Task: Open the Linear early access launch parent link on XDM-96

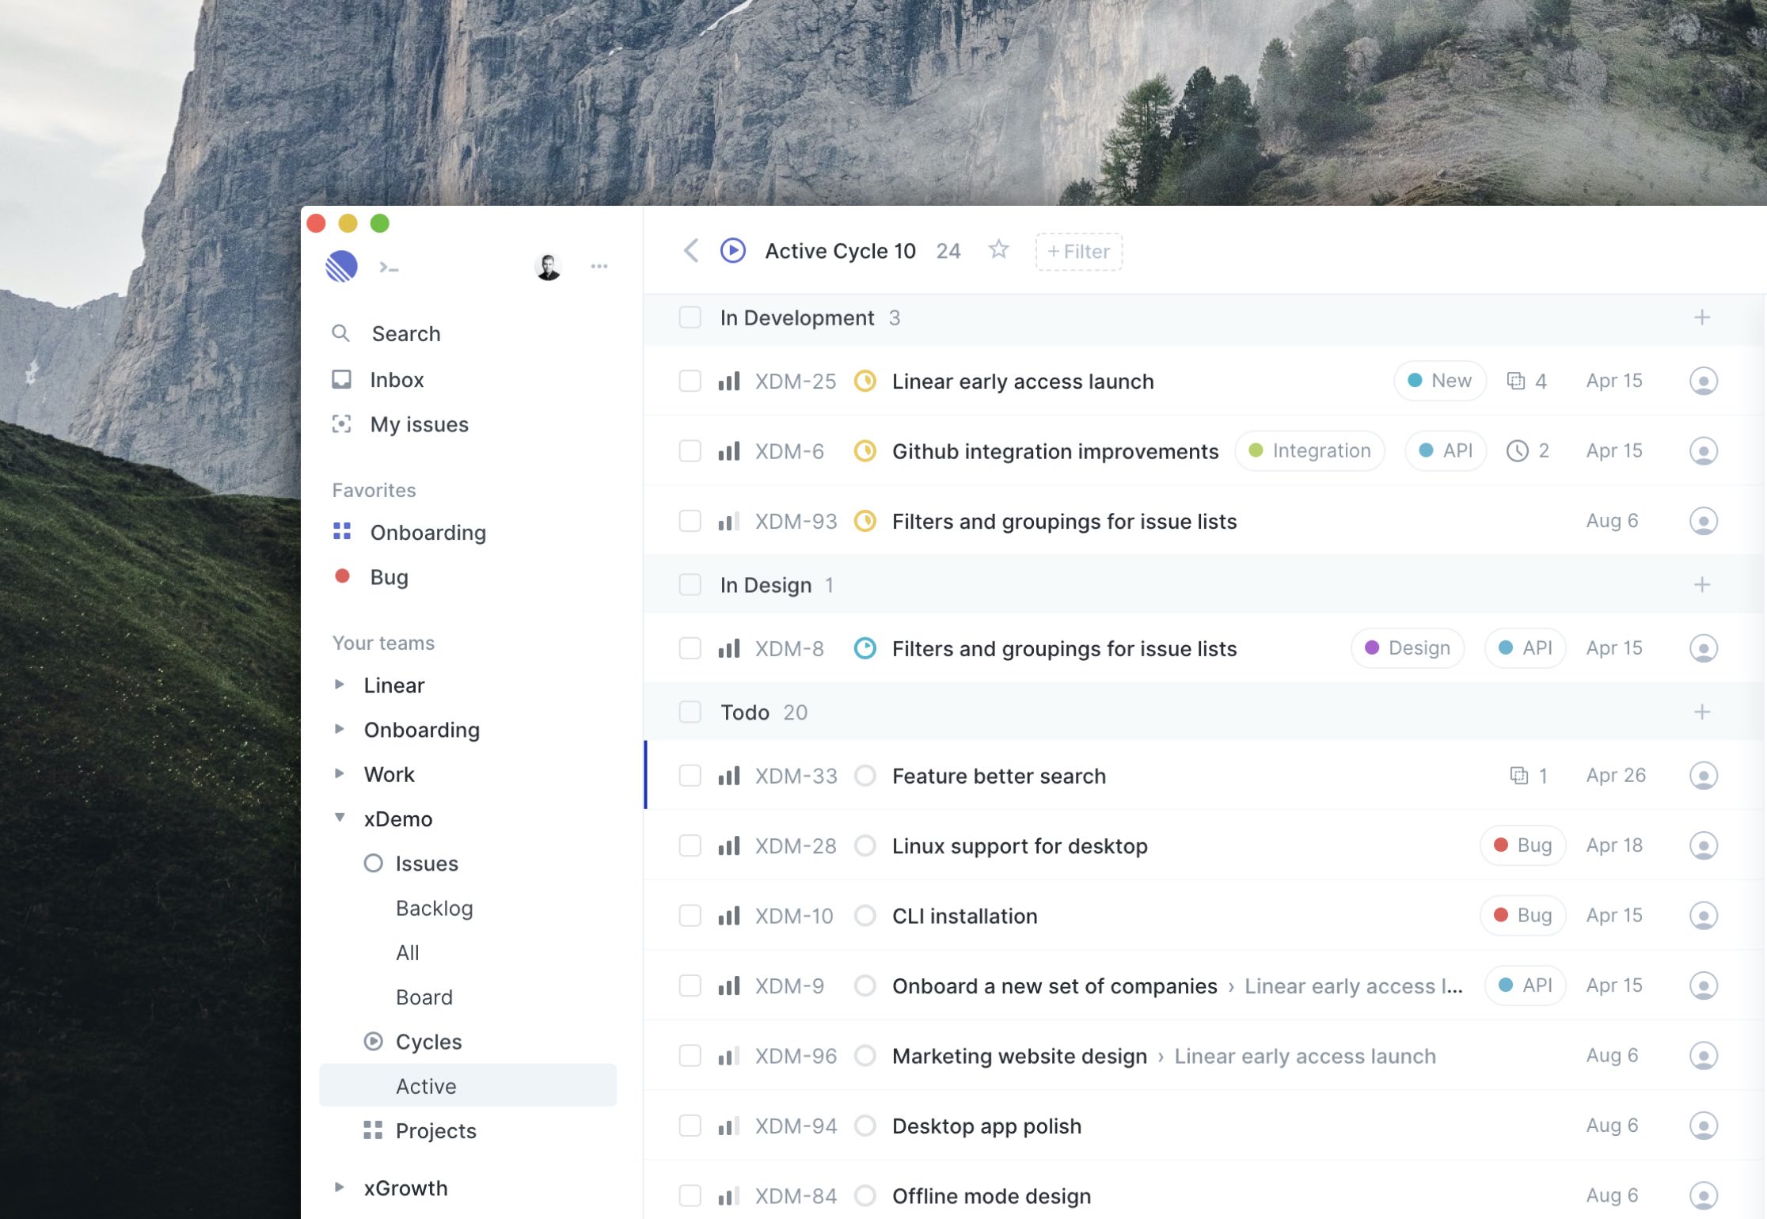Action: (1305, 1056)
